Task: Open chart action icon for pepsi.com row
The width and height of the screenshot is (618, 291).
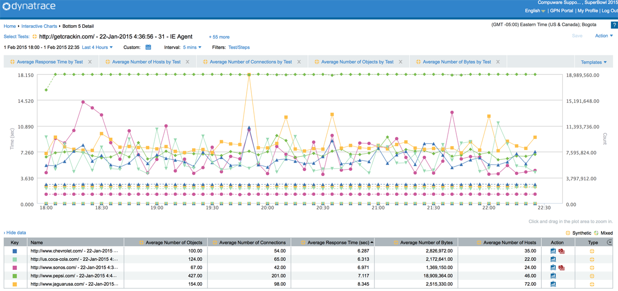Action: [554, 276]
